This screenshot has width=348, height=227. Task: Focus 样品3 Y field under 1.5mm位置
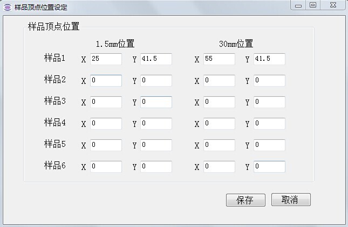[x=156, y=102]
